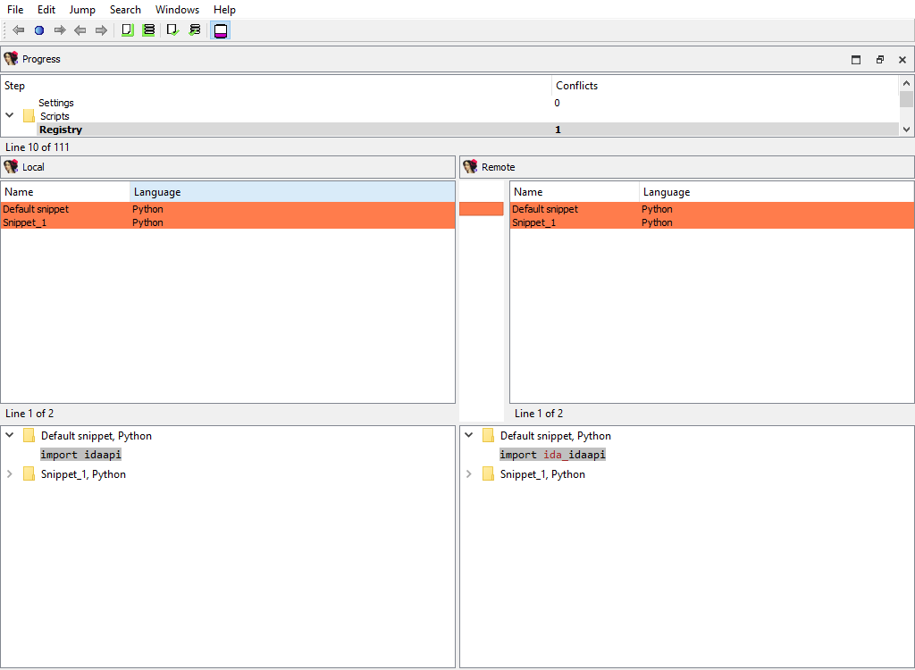Open the Jump menu

coord(82,10)
